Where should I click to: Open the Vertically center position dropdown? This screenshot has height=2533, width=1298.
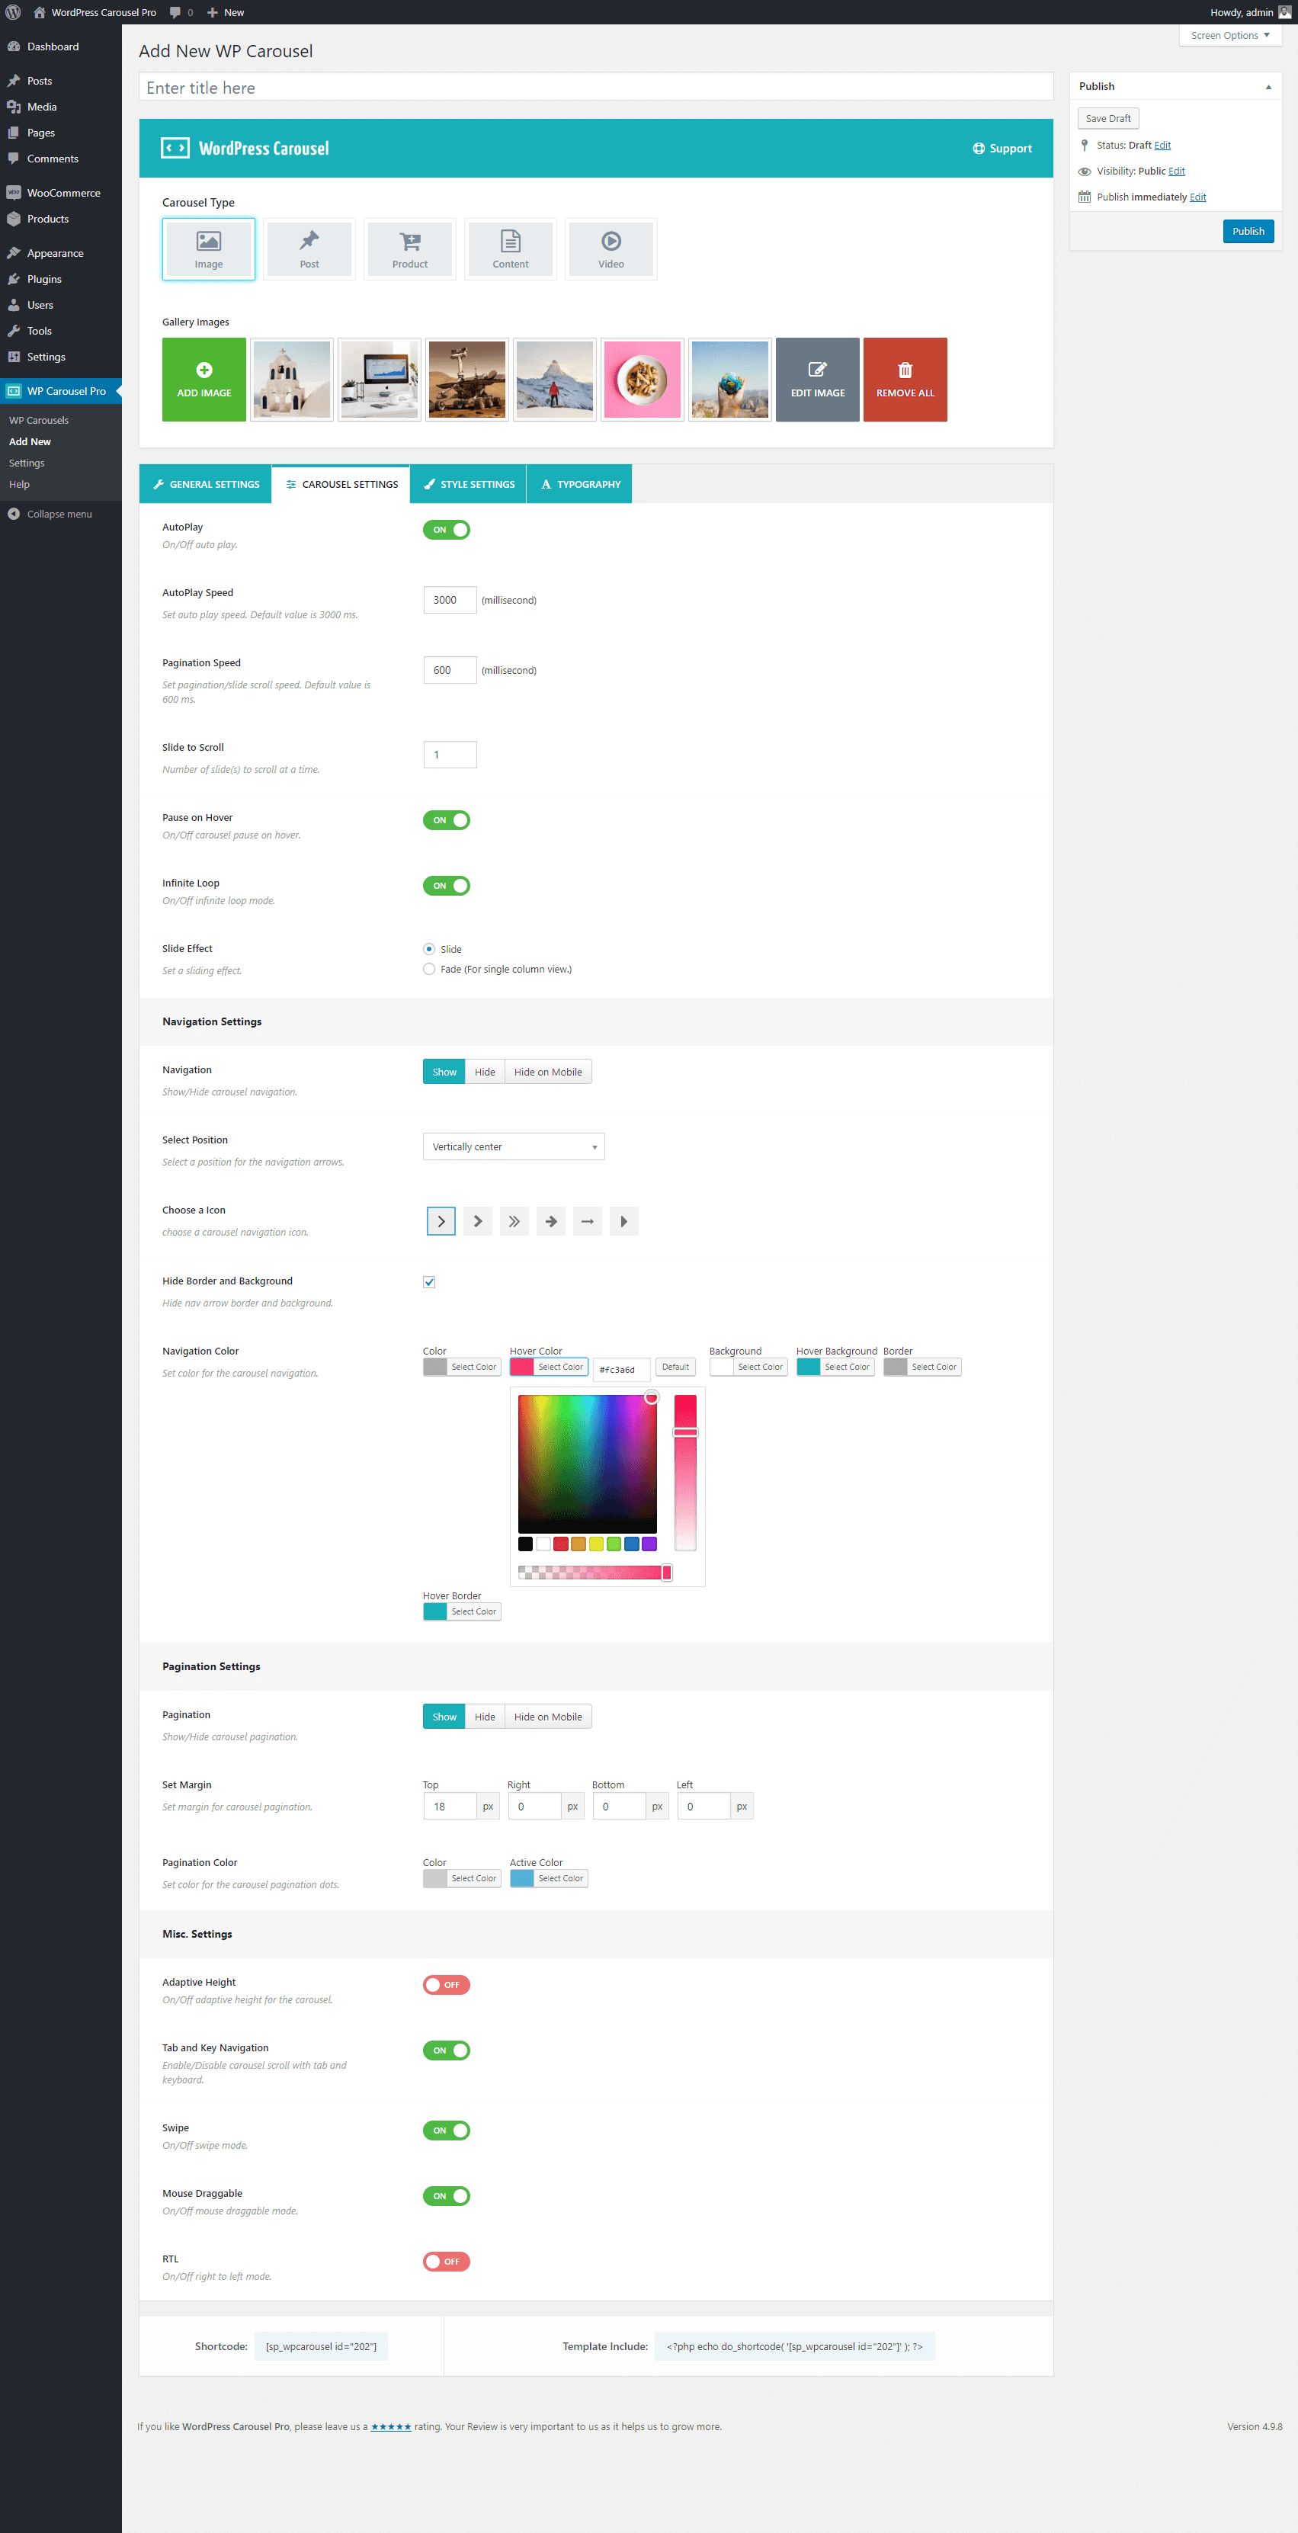click(x=513, y=1146)
